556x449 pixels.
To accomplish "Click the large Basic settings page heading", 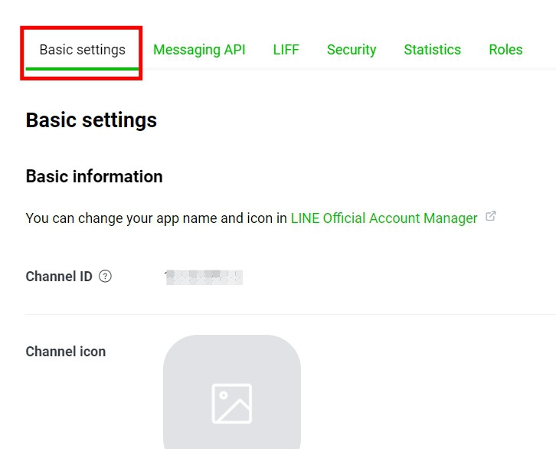I will coord(91,120).
